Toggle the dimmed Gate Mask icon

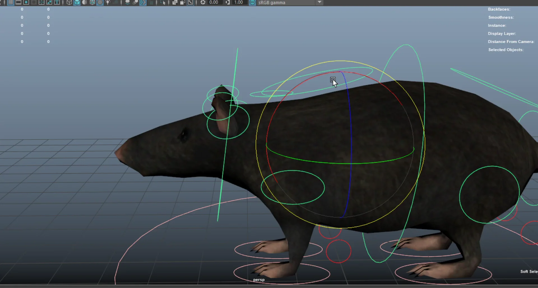(34, 2)
